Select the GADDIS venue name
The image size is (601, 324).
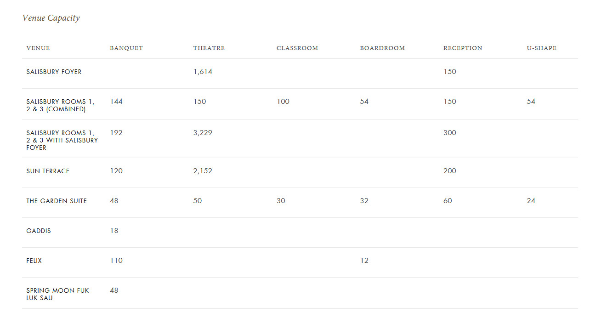[x=39, y=231]
